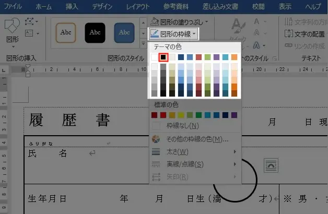The image size is (328, 214).
Task: Pick the purple standard color swatch
Action: click(x=234, y=115)
